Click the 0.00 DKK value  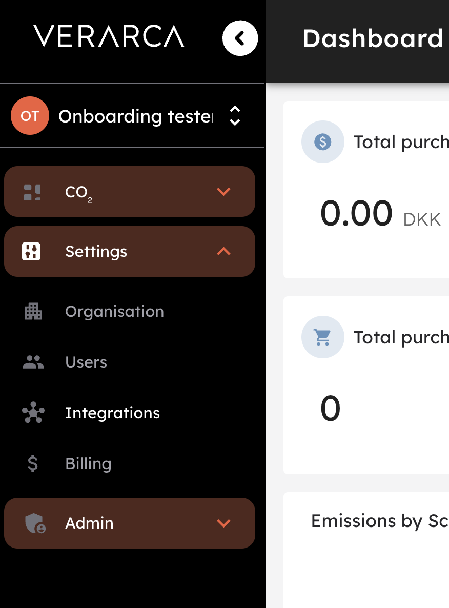(380, 214)
